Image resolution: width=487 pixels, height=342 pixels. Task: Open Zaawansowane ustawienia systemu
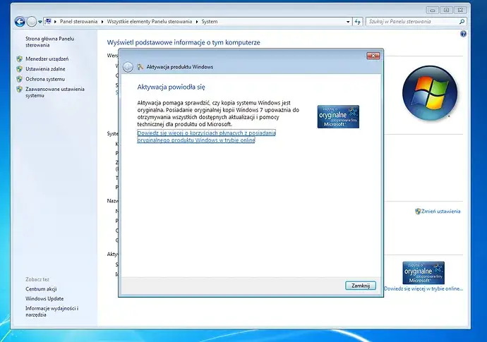click(x=54, y=92)
